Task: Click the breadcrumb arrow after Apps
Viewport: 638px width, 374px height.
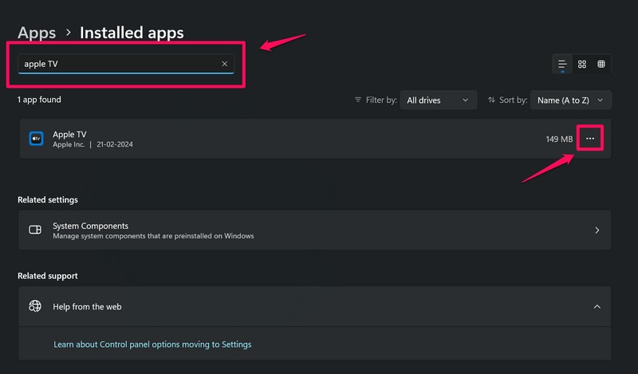Action: [x=69, y=33]
